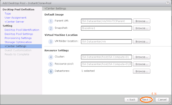The height and width of the screenshot is (105, 172).
Task: Click the 'Default Image' heading
Action: (54, 15)
